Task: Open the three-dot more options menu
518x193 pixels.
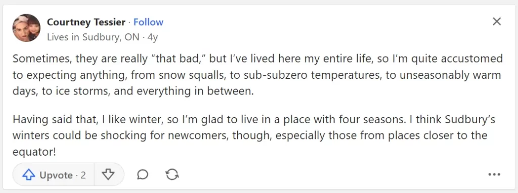Action: (x=494, y=174)
